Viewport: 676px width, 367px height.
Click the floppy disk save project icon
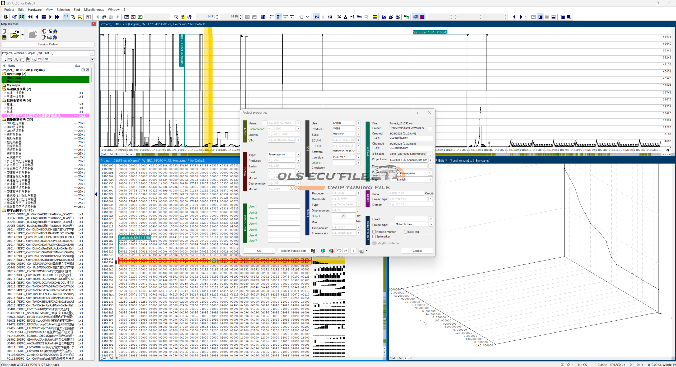point(4,37)
